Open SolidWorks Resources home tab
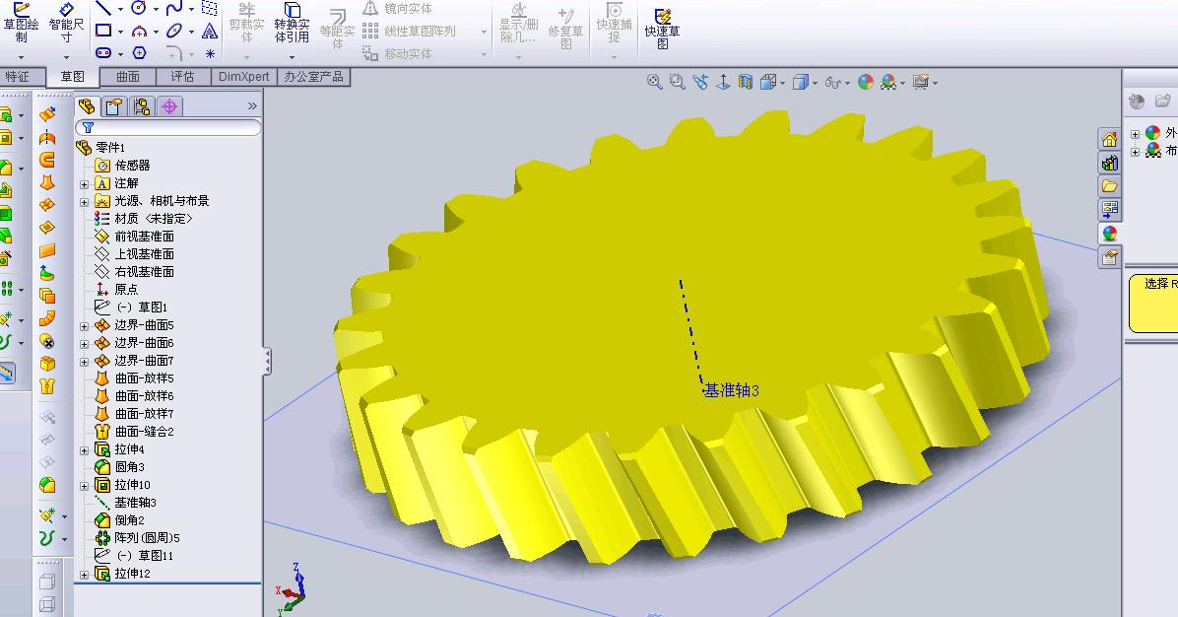 tap(1110, 139)
